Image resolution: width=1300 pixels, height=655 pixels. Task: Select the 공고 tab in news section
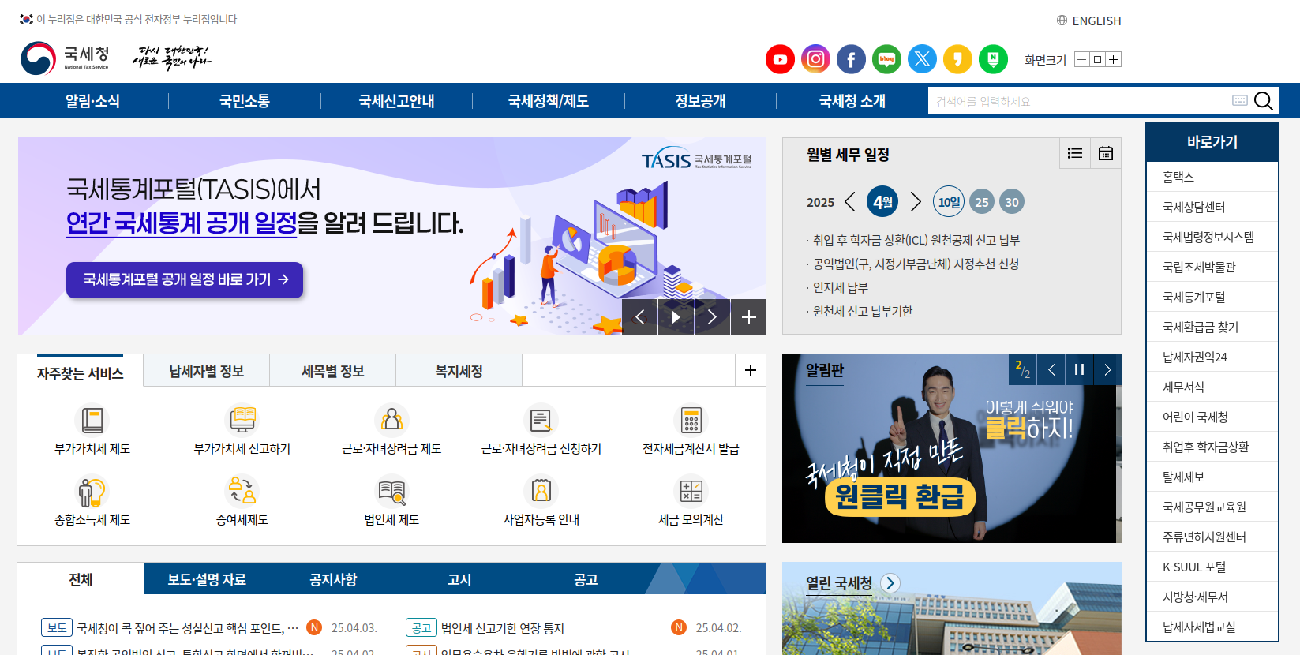click(x=586, y=579)
